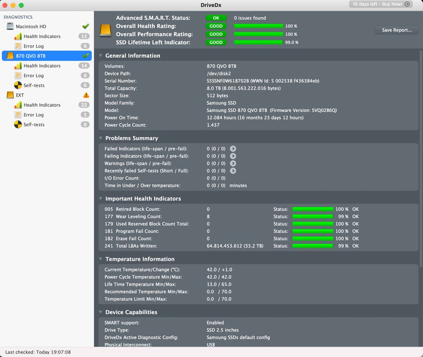Click the SSD Lifetime Left progress bar
This screenshot has height=357, width=423.
pyautogui.click(x=259, y=42)
